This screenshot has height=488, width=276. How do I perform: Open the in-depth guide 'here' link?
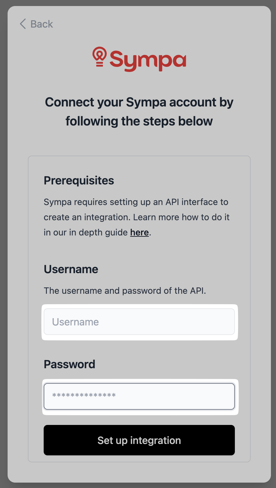139,232
